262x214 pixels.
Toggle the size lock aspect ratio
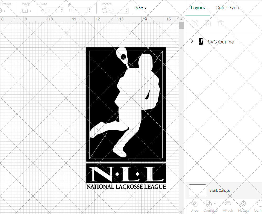tap(70, 5)
